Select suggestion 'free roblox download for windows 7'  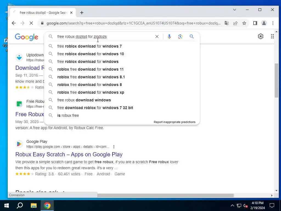click(x=122, y=46)
